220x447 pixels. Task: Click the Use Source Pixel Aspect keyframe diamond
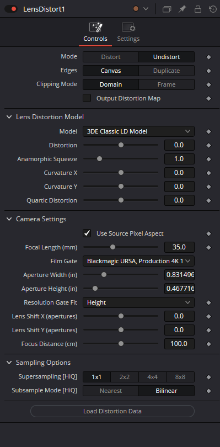point(208,234)
